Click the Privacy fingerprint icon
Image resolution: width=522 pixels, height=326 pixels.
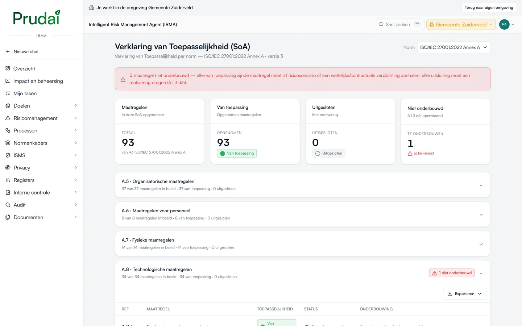point(8,168)
